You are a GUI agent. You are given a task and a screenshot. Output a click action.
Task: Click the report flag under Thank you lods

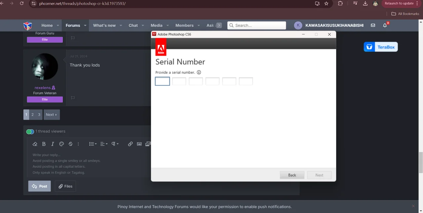[73, 98]
